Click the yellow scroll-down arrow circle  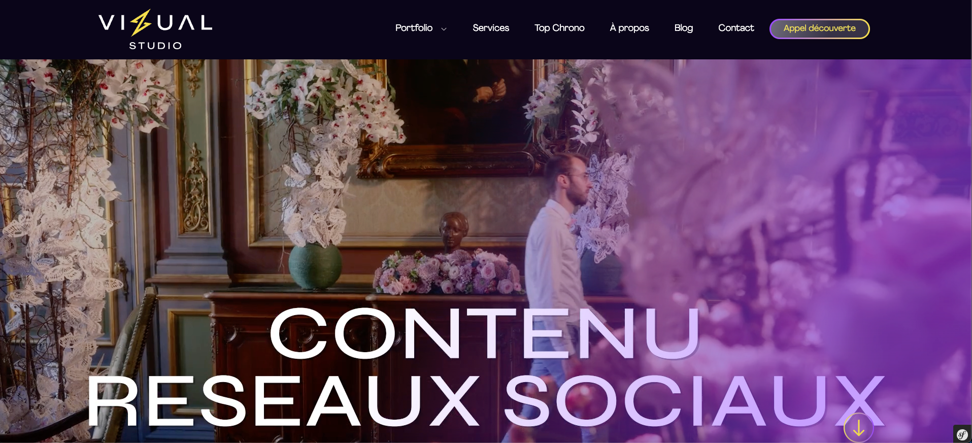point(858,428)
